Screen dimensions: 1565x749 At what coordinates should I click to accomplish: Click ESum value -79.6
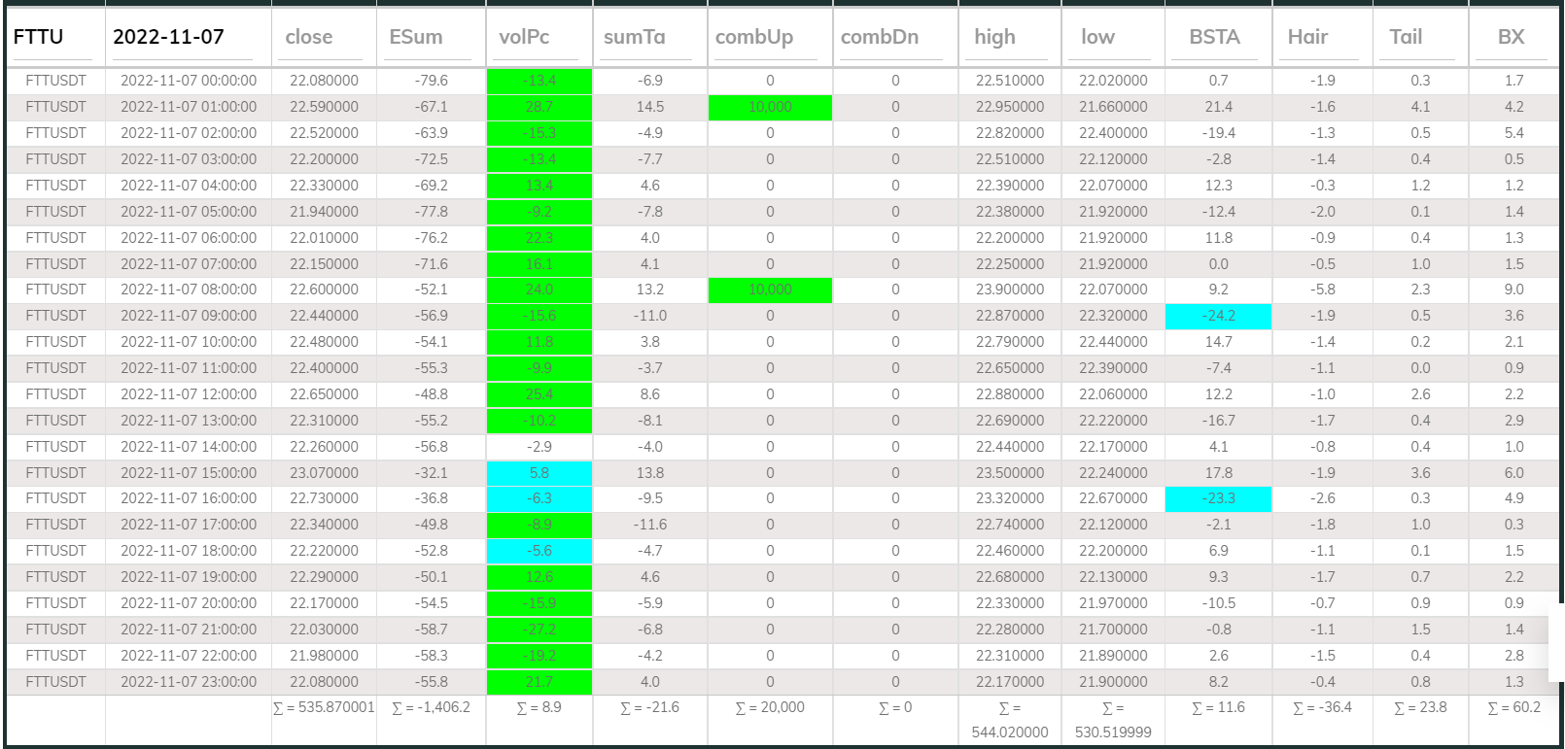[431, 81]
